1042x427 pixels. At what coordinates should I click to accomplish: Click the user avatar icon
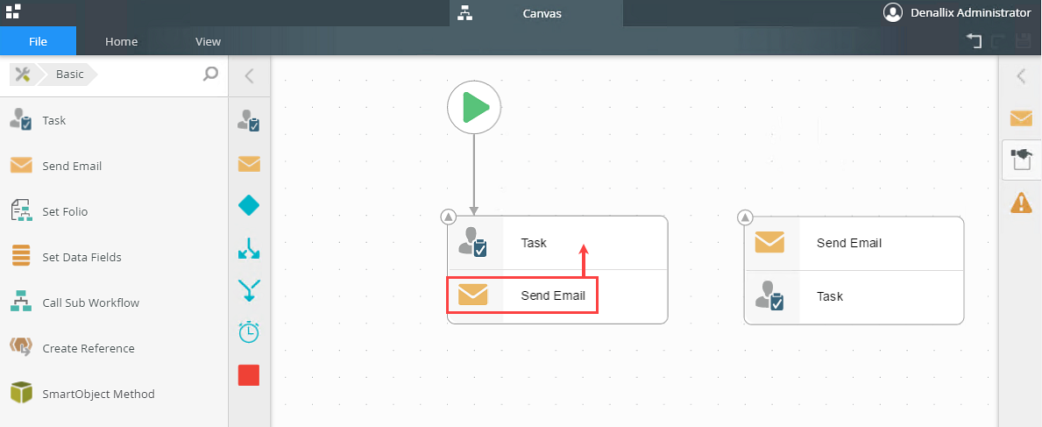(x=892, y=12)
